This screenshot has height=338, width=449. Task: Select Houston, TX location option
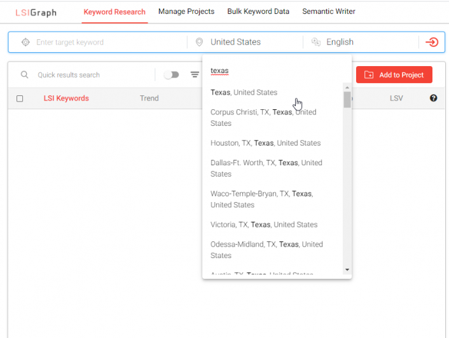click(273, 143)
